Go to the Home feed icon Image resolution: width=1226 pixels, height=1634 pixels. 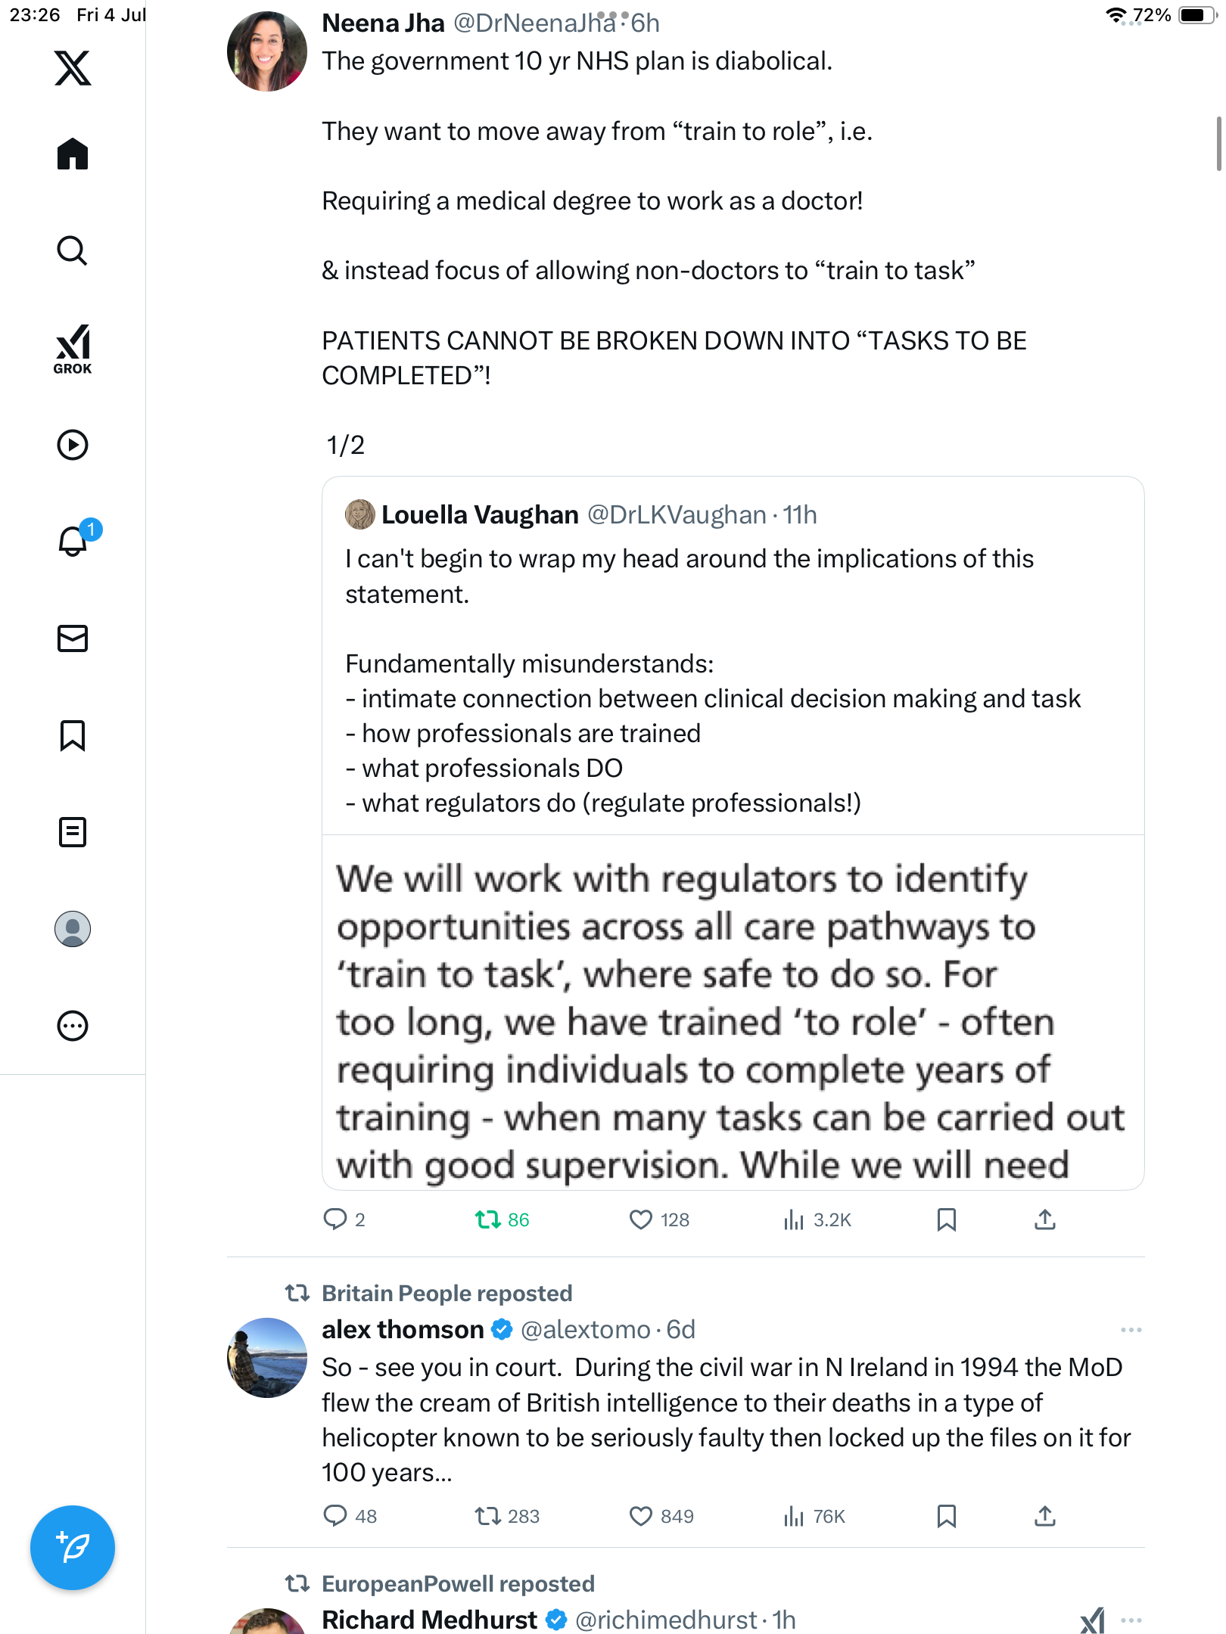click(73, 154)
